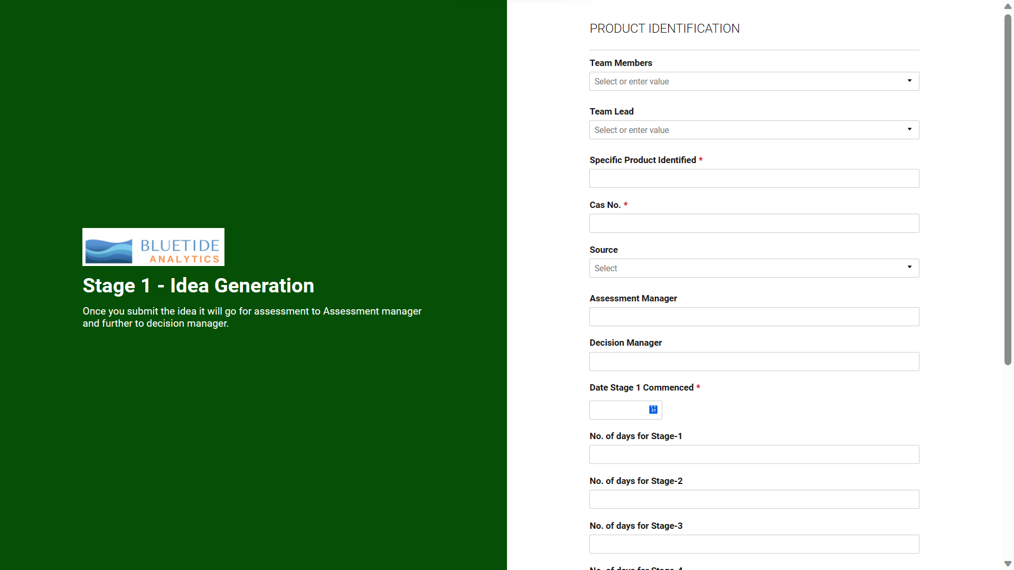Open the Source select dropdown
The image size is (1014, 570).
click(754, 268)
